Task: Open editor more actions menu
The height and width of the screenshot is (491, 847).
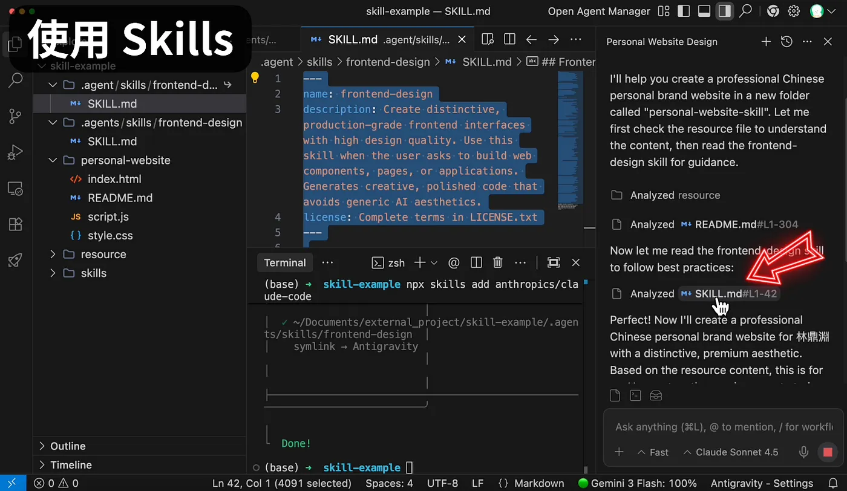Action: click(576, 39)
